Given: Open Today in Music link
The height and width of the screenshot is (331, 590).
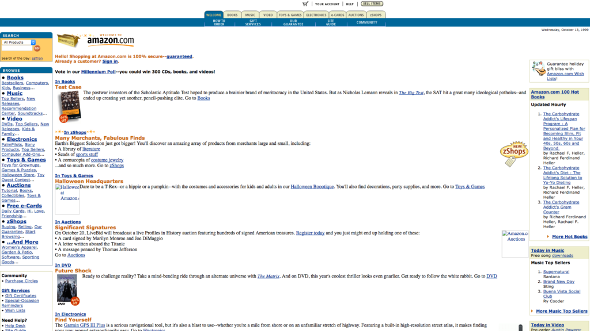Looking at the screenshot, I should 547,251.
